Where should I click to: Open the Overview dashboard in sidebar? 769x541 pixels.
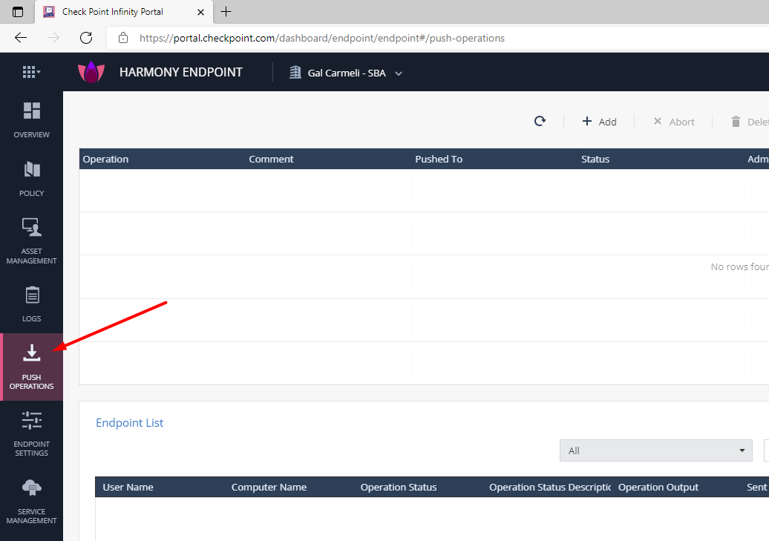pos(31,120)
